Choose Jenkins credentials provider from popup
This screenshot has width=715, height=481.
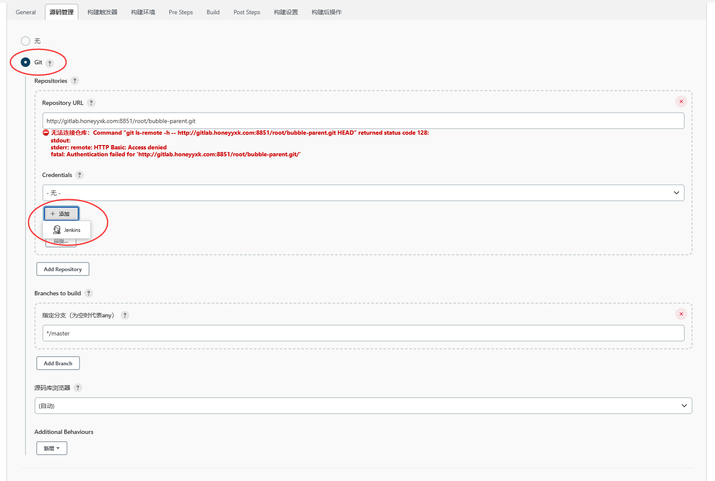(x=67, y=230)
